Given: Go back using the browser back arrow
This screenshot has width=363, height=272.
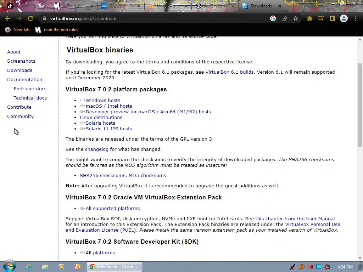Looking at the screenshot, I should pos(8,18).
